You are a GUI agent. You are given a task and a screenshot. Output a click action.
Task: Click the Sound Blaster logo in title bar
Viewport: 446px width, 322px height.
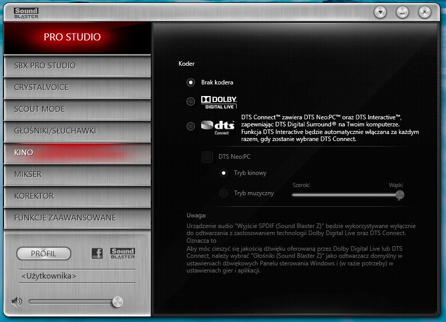pyautogui.click(x=26, y=13)
